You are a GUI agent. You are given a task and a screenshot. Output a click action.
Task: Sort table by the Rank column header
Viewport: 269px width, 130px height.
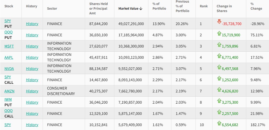tap(203, 6)
